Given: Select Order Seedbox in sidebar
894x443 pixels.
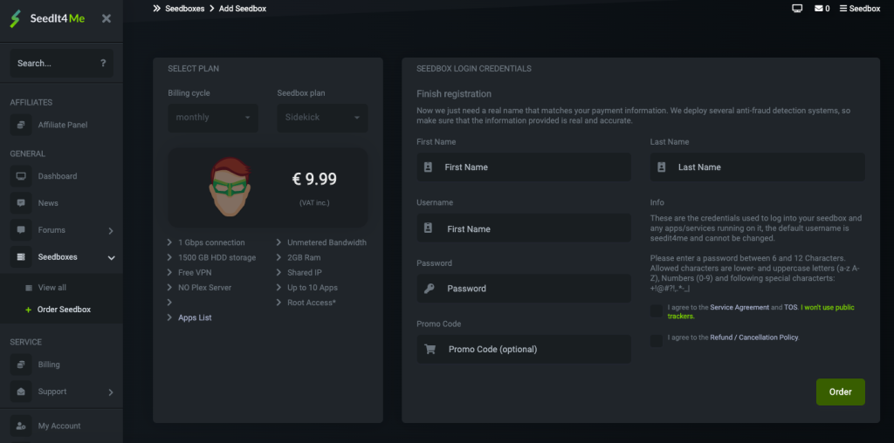Looking at the screenshot, I should tap(62, 310).
